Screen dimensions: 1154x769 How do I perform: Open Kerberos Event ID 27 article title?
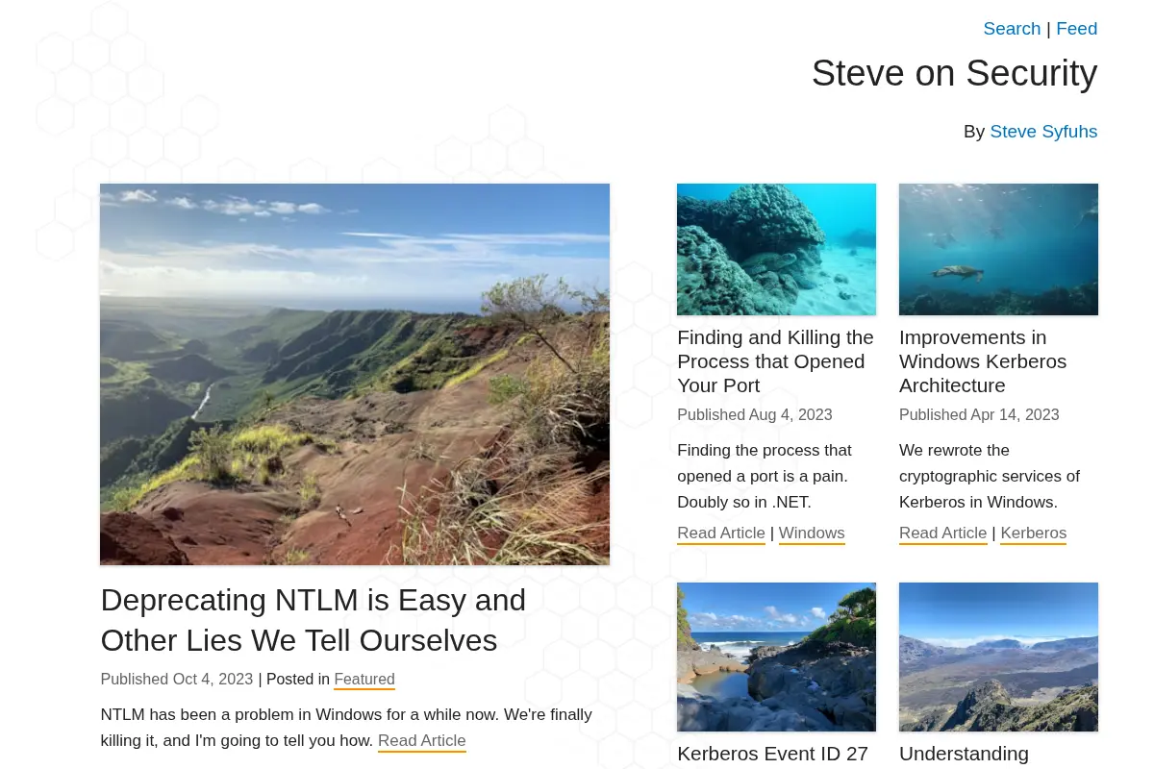pos(773,754)
